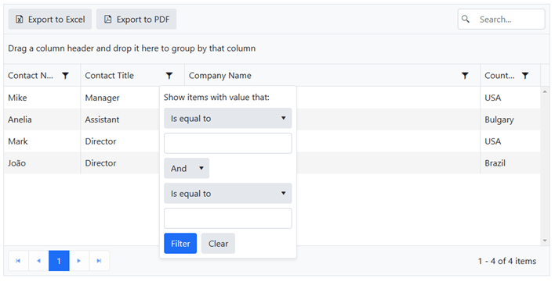The image size is (555, 282).
Task: Select the 'Anelia' contact cell
Action: (42, 120)
